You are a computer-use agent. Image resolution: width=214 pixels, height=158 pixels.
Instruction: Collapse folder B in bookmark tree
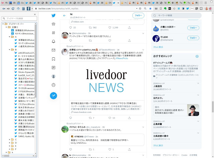(x=9, y=50)
